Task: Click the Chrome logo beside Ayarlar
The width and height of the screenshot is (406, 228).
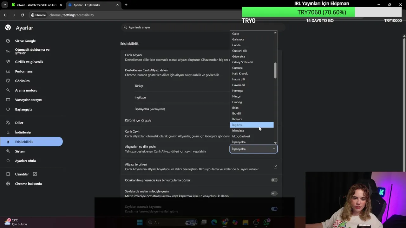Action: (8, 28)
